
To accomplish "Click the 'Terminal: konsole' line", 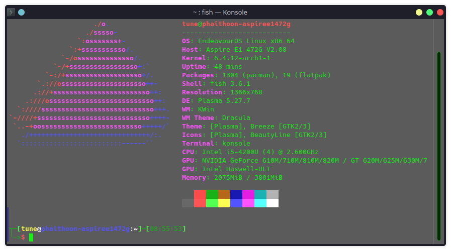I will coord(216,144).
